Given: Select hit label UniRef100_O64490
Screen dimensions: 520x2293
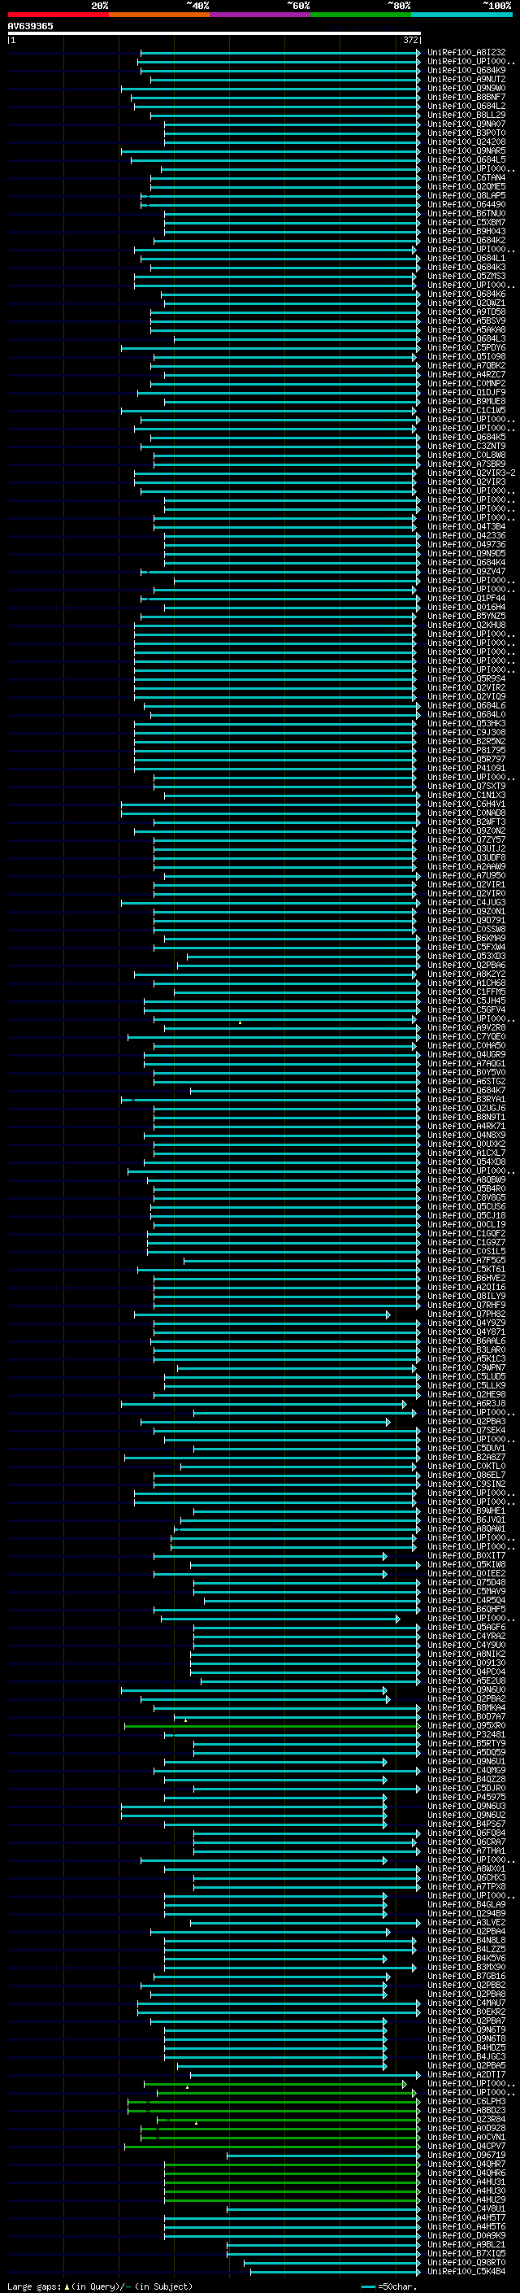Looking at the screenshot, I should pos(466,205).
